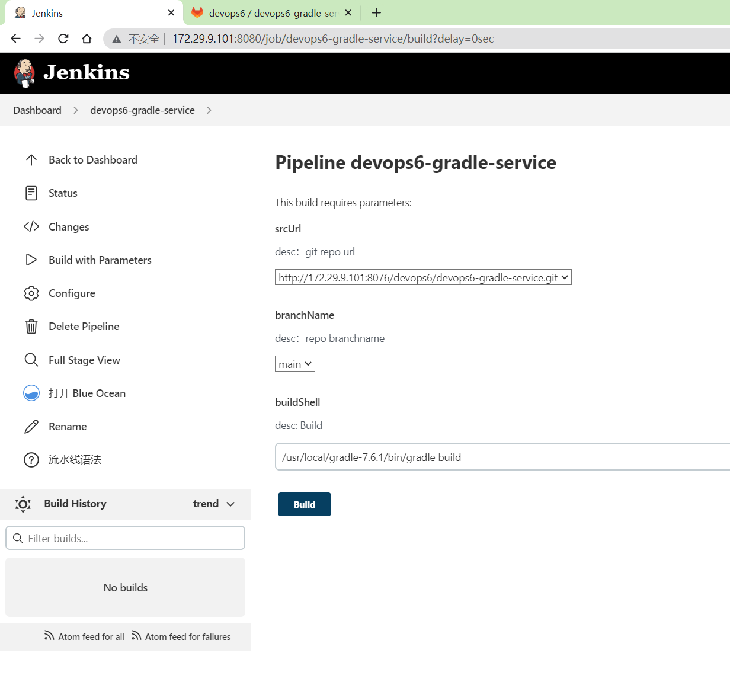The width and height of the screenshot is (730, 688).
Task: Click the search icon in the Filter builds box
Action: click(x=18, y=538)
